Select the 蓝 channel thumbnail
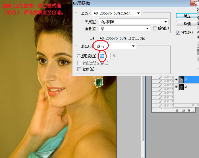Screen dimensions: 199x158 tap(181, 87)
